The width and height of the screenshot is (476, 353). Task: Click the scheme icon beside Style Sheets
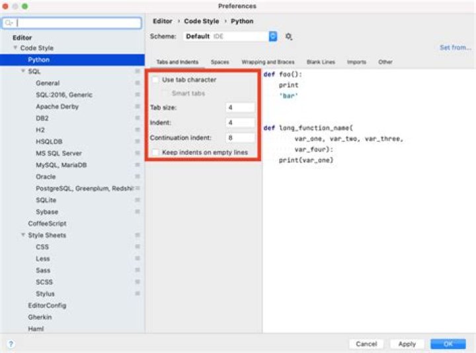(138, 234)
